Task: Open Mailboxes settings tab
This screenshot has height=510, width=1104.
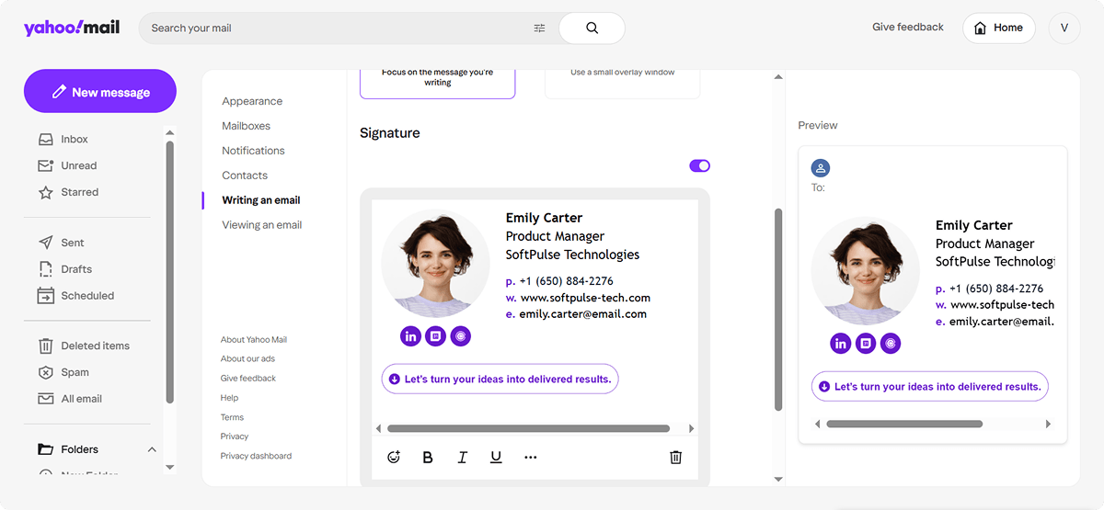Action: (246, 127)
